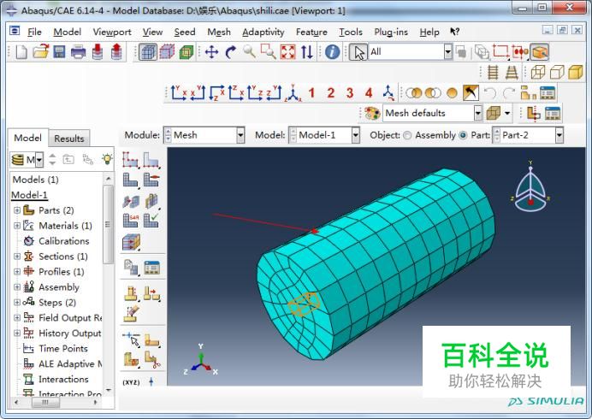592x419 pixels.
Task: Select the Magnify View tool
Action: [249, 51]
